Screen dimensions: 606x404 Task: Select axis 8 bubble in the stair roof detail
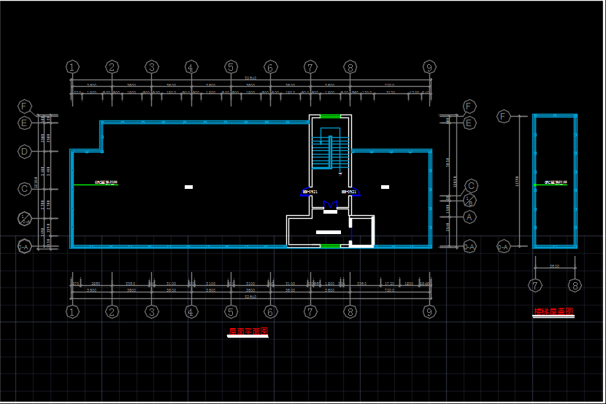point(575,286)
